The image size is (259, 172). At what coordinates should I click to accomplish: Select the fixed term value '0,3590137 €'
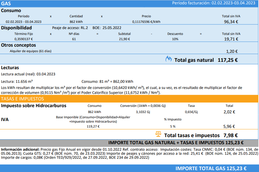tap(24, 39)
